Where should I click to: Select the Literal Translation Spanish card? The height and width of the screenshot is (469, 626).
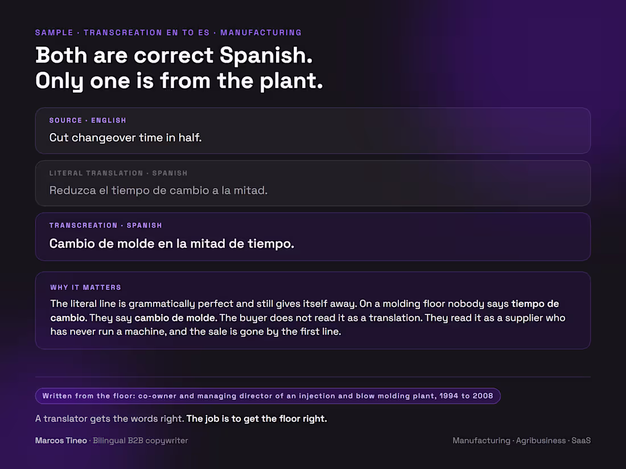coord(312,184)
